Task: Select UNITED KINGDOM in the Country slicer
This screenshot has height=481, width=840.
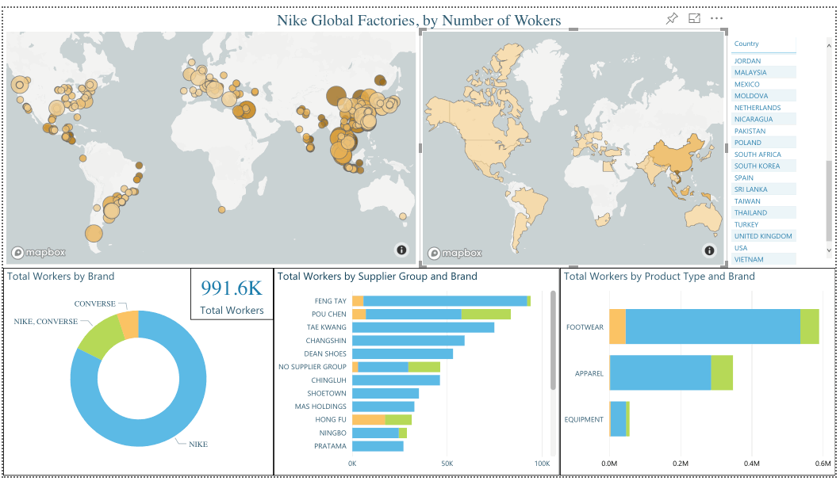Action: [763, 236]
